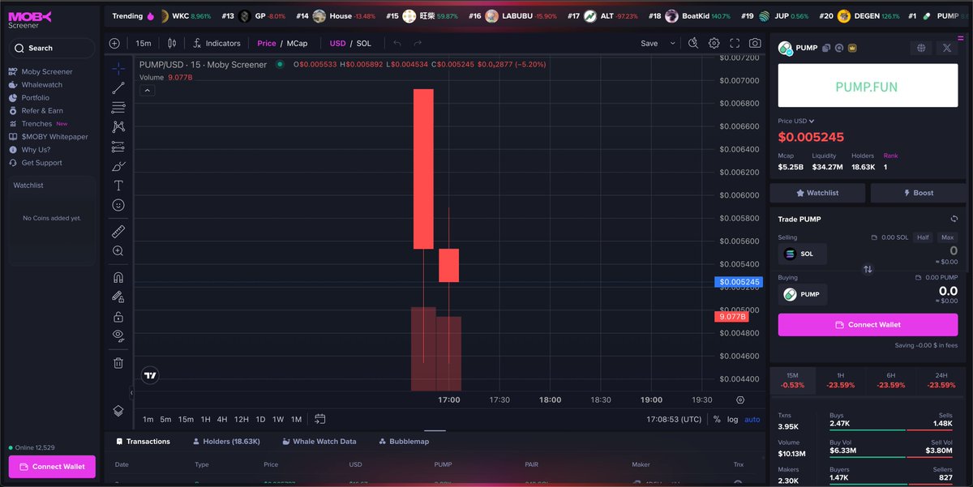Switch chart currency to SOL
The height and width of the screenshot is (487, 973).
[364, 43]
